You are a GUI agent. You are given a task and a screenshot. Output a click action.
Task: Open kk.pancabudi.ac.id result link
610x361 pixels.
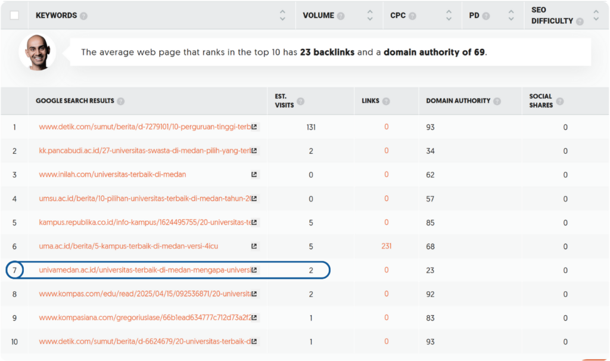pos(145,151)
